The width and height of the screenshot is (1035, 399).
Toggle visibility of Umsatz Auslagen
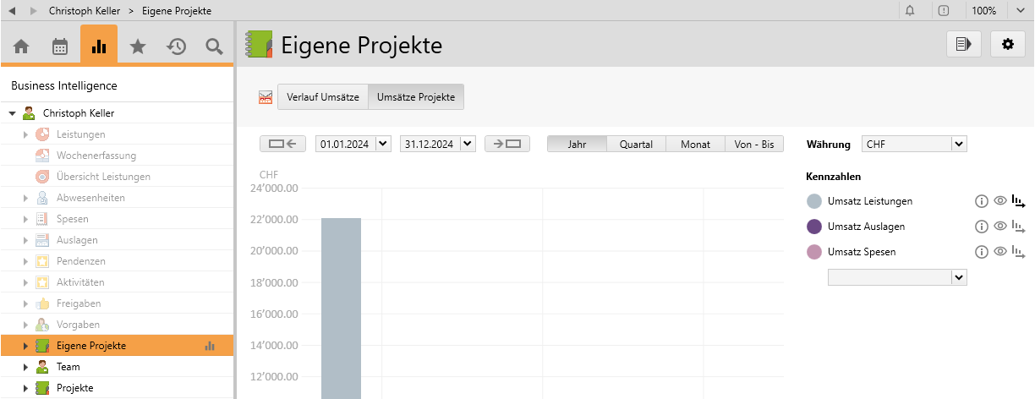(x=1000, y=227)
